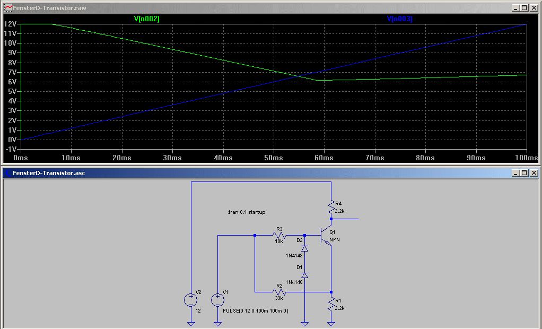This screenshot has width=542, height=329.
Task: Click the FensterD-Transistor.asc window icon
Action: pyautogui.click(x=7, y=173)
